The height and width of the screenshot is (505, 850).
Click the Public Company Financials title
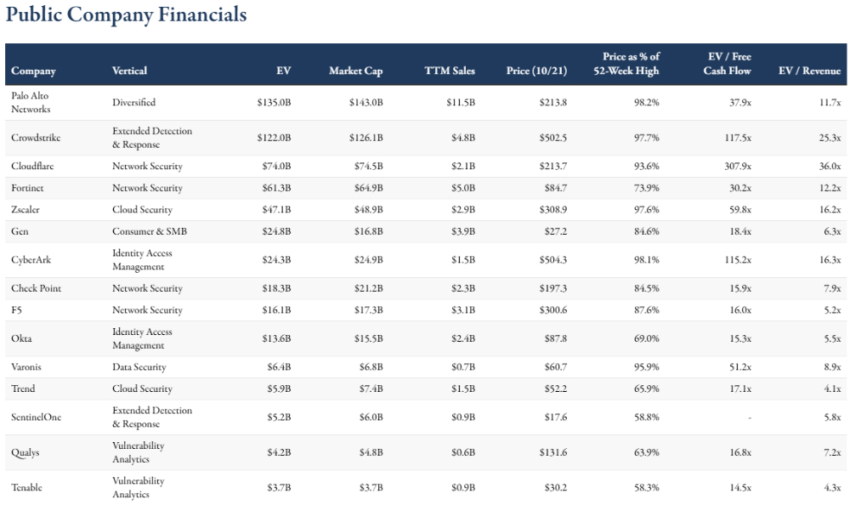(x=126, y=15)
